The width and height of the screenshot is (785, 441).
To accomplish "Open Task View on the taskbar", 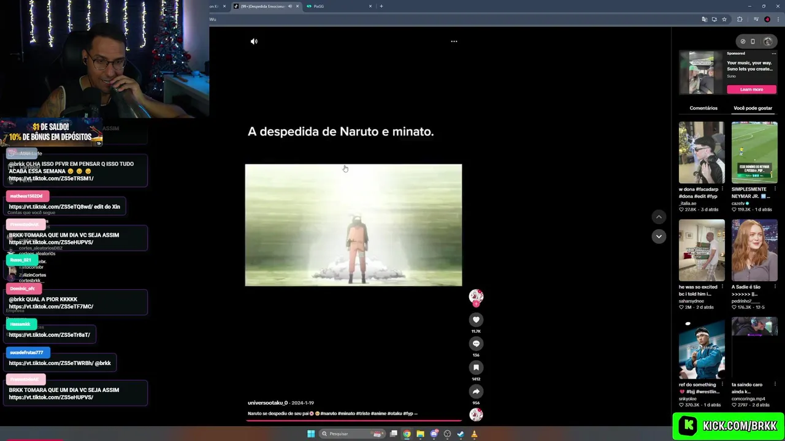I will pyautogui.click(x=394, y=434).
